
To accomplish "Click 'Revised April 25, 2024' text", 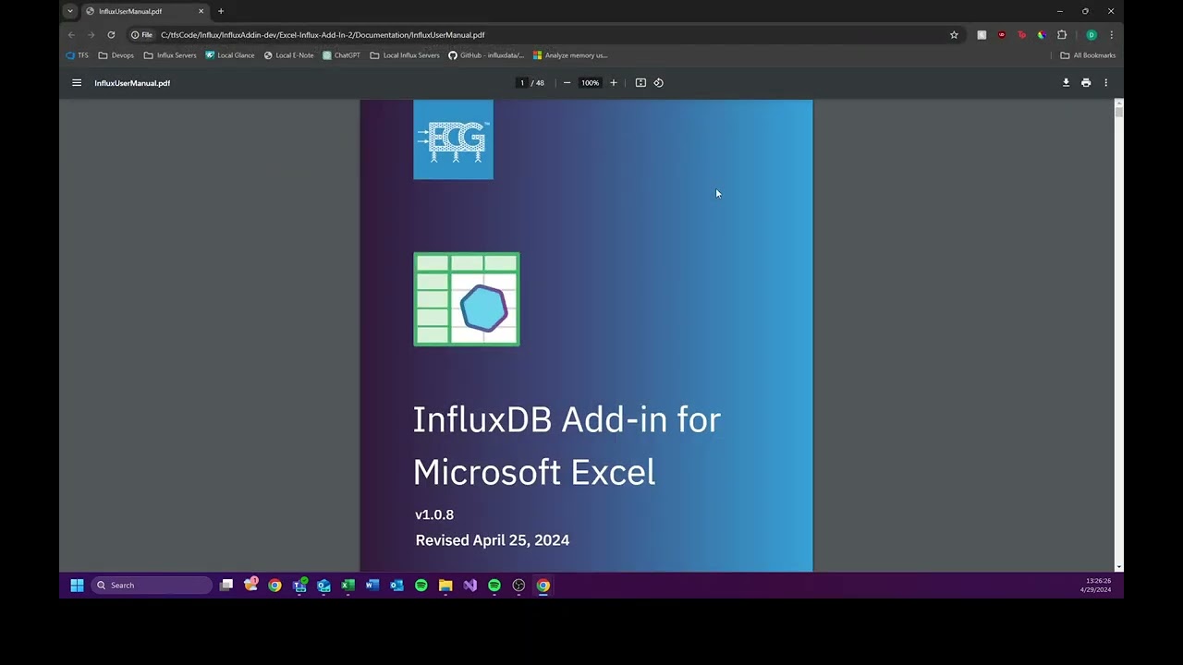I will coord(493,540).
